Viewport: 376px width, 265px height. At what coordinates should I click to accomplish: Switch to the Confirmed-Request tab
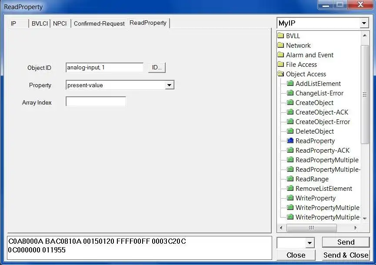click(x=99, y=23)
